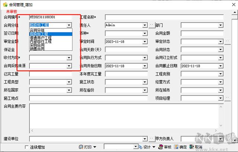Open the 合同采购来源 dropdown
This screenshot has height=152, width=238.
[69, 66]
